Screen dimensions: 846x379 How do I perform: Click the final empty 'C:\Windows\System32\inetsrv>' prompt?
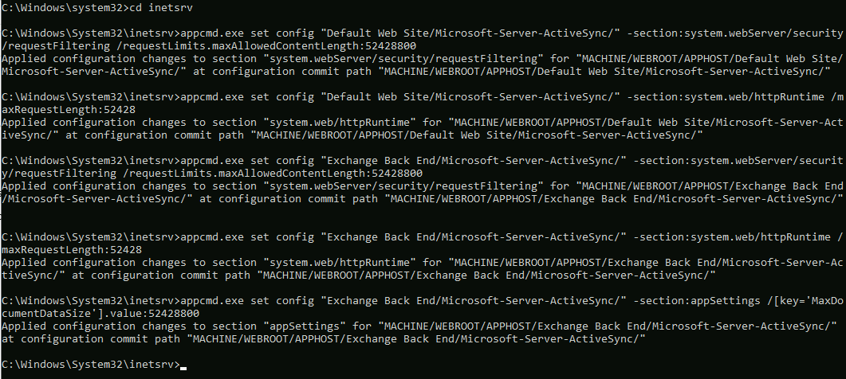pos(91,365)
